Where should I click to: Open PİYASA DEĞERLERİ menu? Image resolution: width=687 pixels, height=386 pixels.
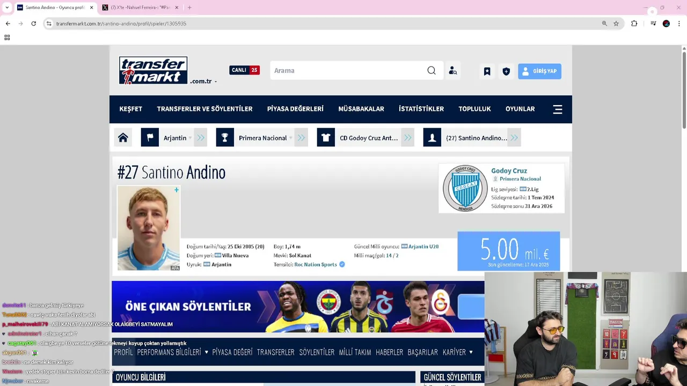[295, 109]
